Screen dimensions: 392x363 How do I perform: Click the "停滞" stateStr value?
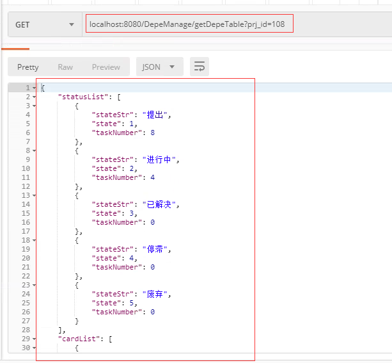155,249
